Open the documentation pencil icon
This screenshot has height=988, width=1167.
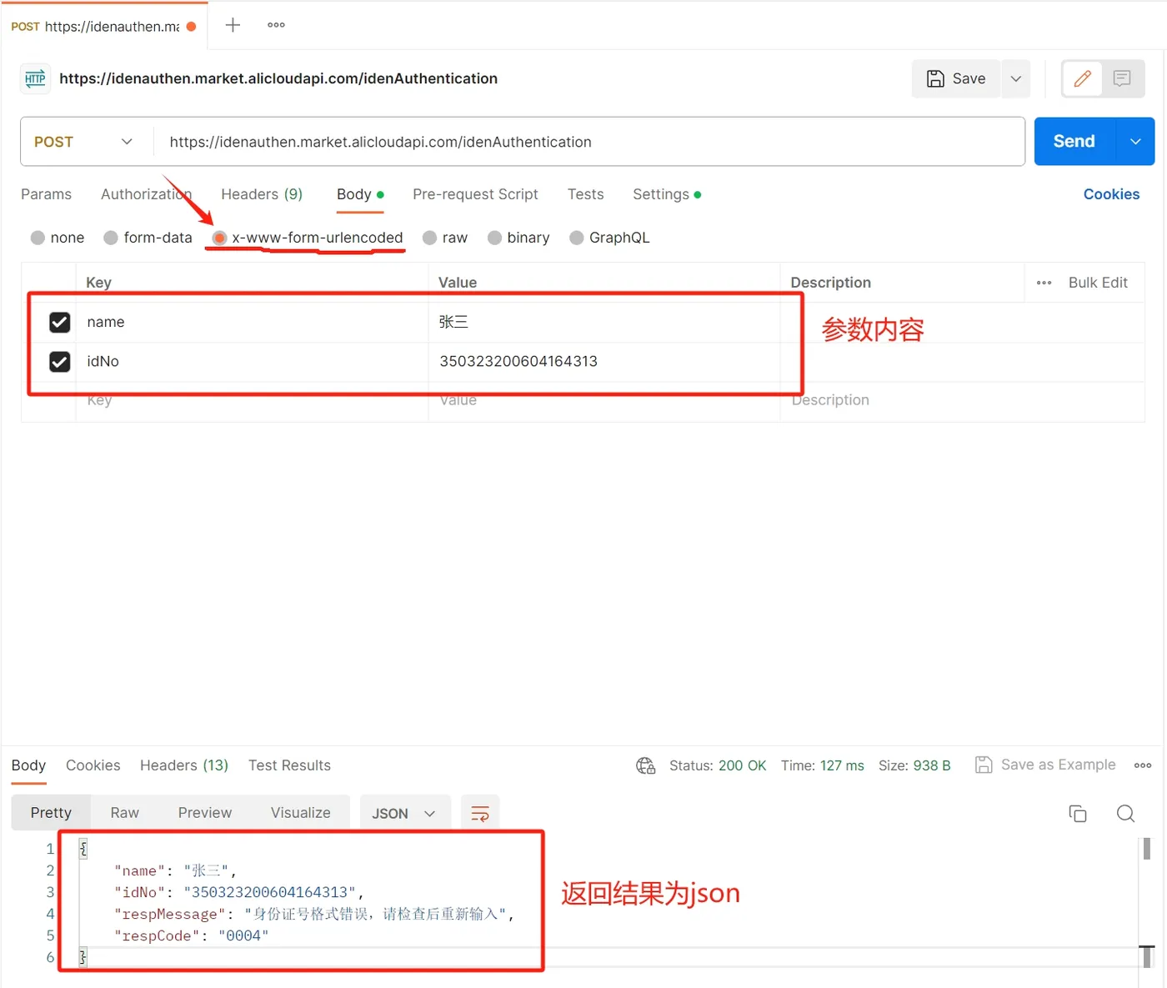pos(1081,78)
